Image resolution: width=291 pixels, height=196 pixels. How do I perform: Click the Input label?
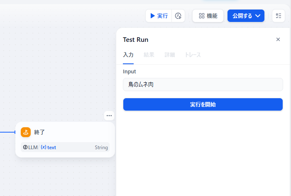click(130, 72)
